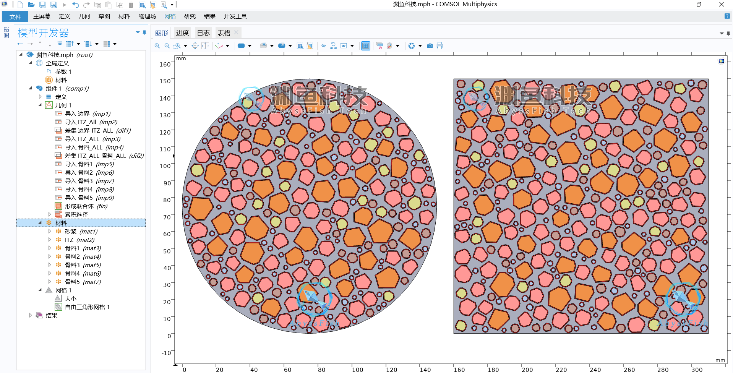Toggle the grid display button
This screenshot has height=373, width=733.
pos(366,46)
